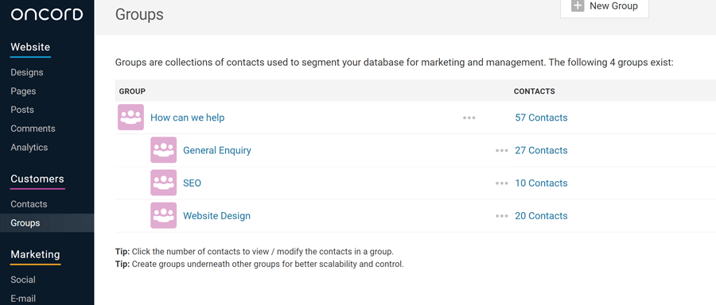Click the How can we help group icon
This screenshot has height=305, width=716.
130,118
